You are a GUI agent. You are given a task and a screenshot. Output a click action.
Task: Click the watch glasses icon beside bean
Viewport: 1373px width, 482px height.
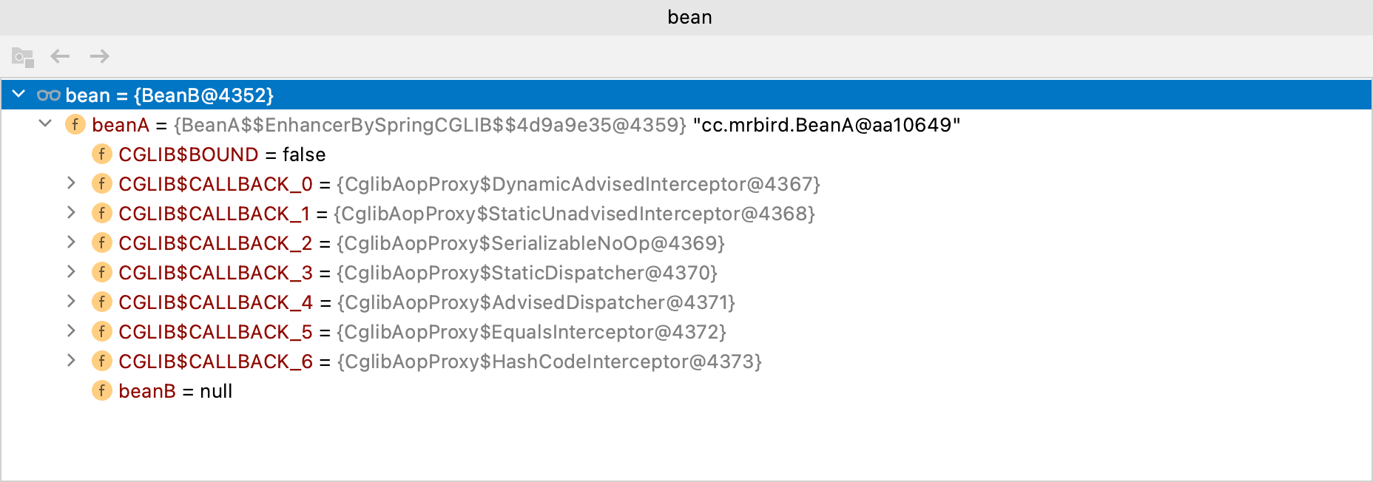coord(49,95)
